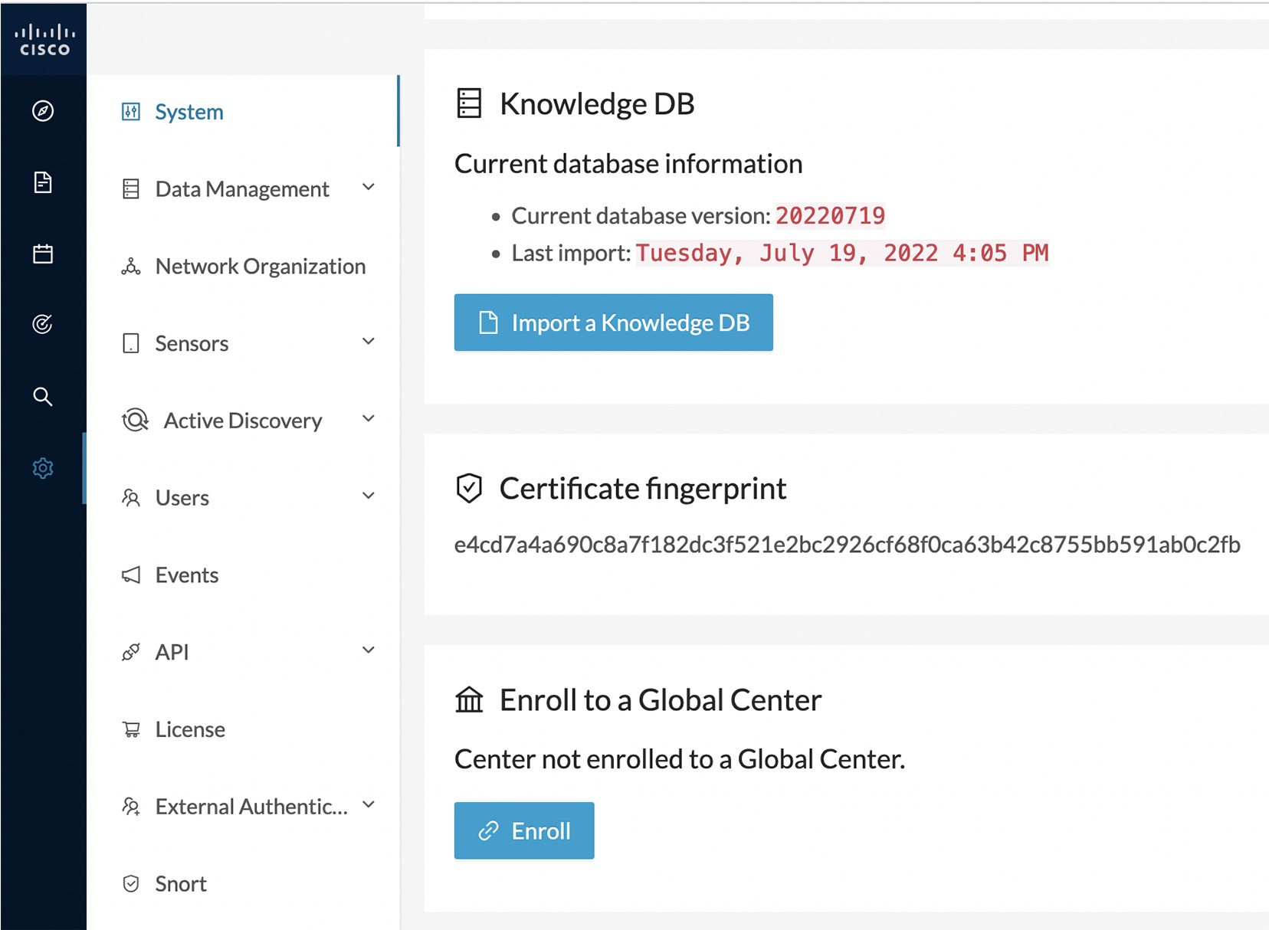Open Admin via the gear icon
1269x930 pixels.
pos(42,468)
